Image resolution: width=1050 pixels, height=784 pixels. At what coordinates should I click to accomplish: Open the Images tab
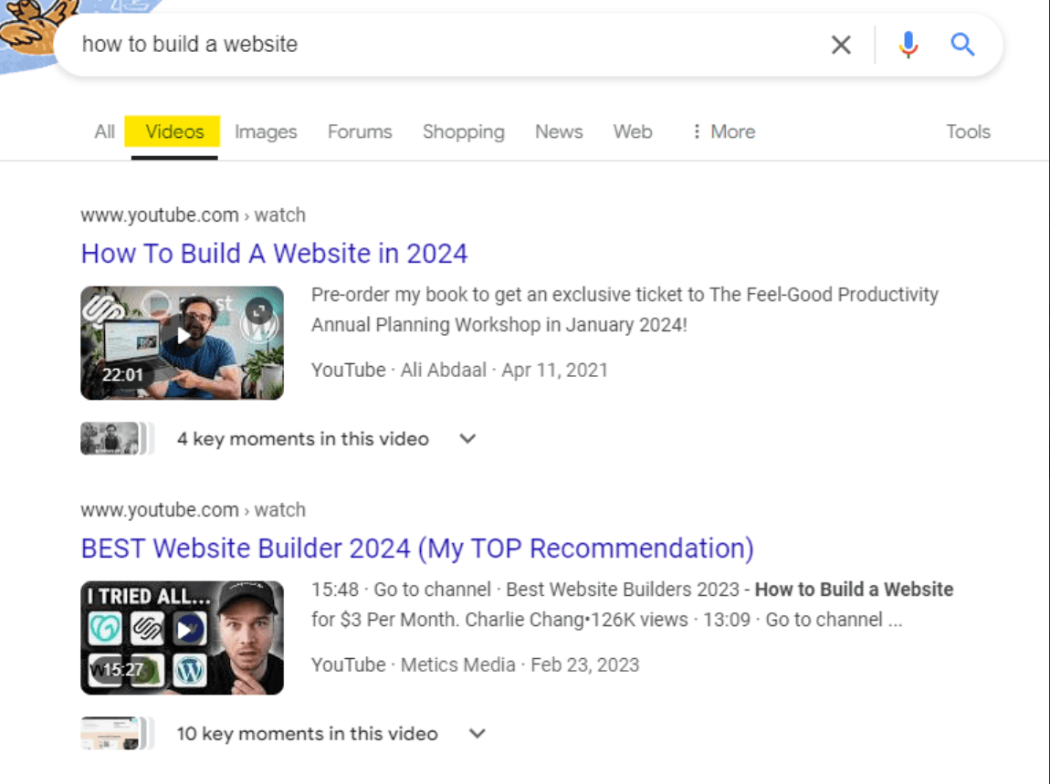coord(266,132)
